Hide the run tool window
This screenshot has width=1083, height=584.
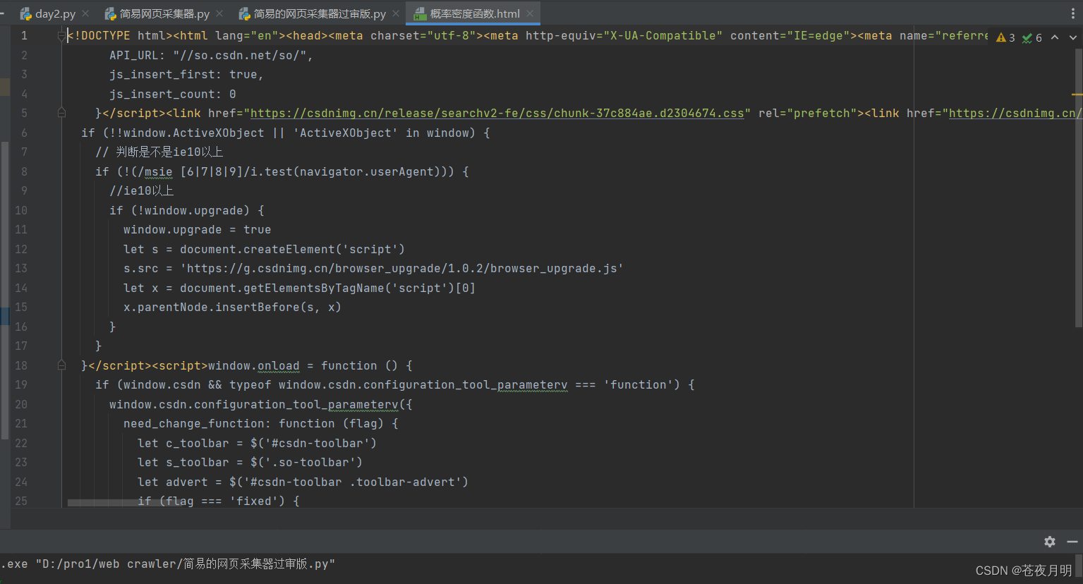point(1072,542)
